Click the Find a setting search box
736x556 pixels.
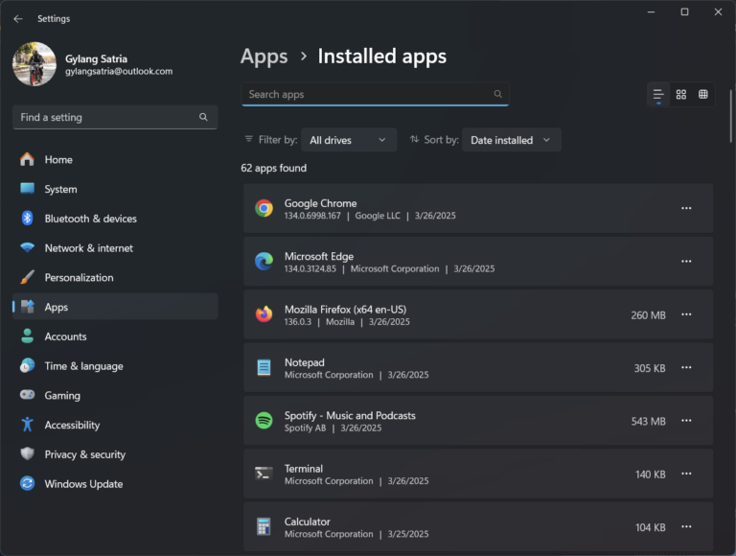click(105, 117)
